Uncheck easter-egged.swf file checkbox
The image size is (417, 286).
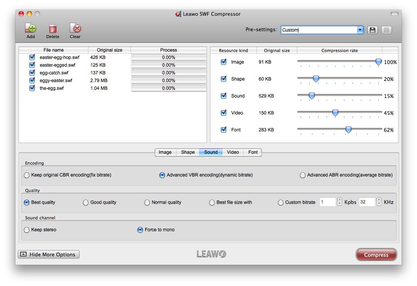pyautogui.click(x=32, y=65)
